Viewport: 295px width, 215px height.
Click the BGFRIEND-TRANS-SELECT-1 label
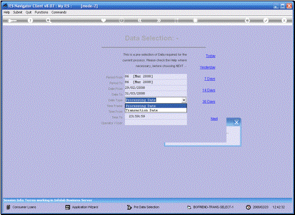coord(213,207)
